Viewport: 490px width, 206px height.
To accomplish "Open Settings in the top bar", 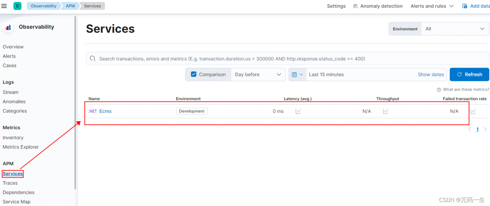I will click(x=336, y=6).
